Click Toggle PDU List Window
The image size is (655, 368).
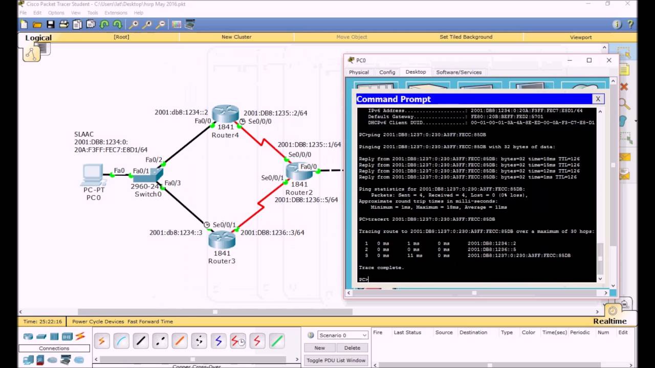coord(336,360)
